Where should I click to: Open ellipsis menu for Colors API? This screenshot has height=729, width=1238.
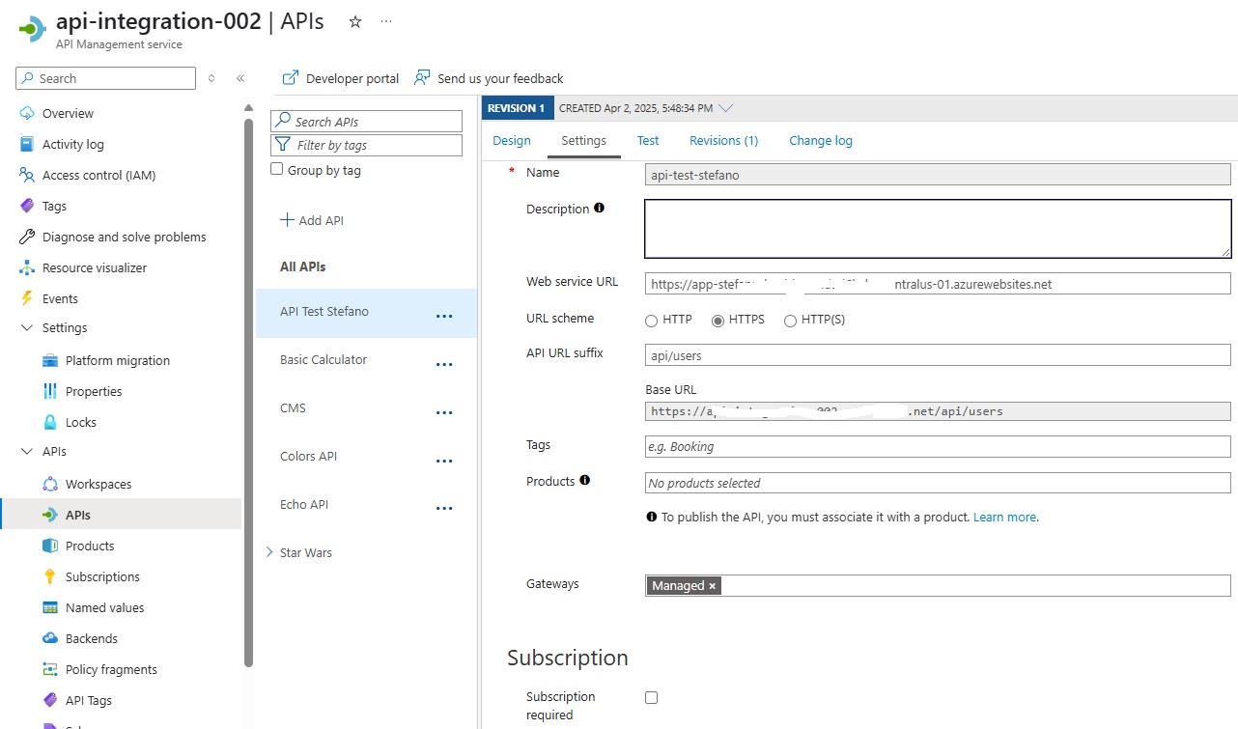click(444, 461)
